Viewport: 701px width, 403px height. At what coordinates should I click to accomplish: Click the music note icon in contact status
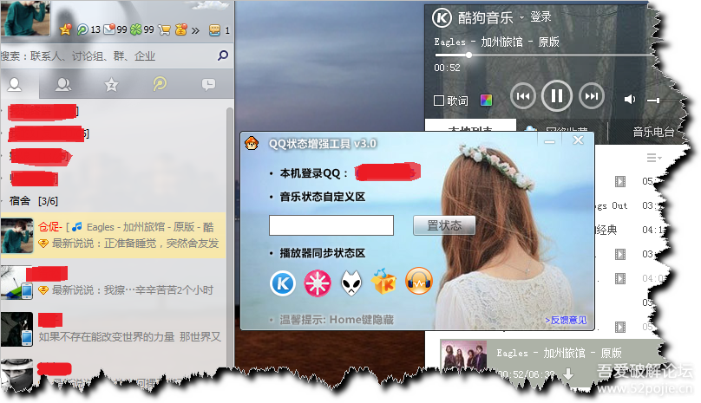tap(77, 227)
